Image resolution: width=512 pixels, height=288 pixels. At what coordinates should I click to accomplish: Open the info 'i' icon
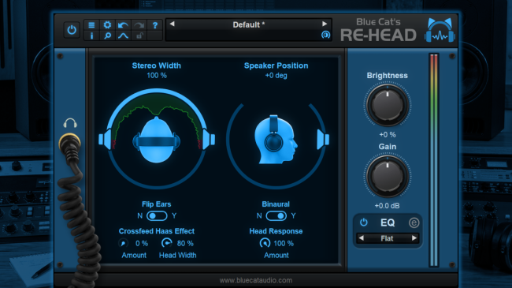pos(91,36)
